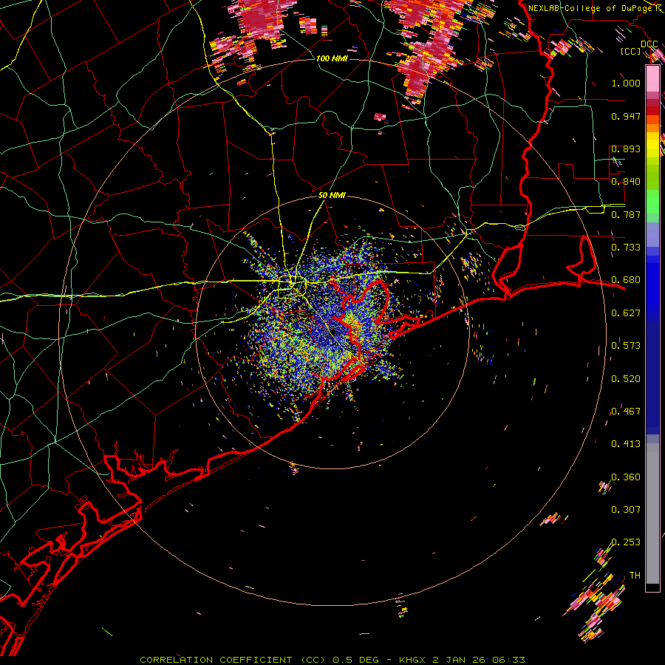Select the 0.413 scale value
Screen dimensions: 665x665
click(x=626, y=443)
